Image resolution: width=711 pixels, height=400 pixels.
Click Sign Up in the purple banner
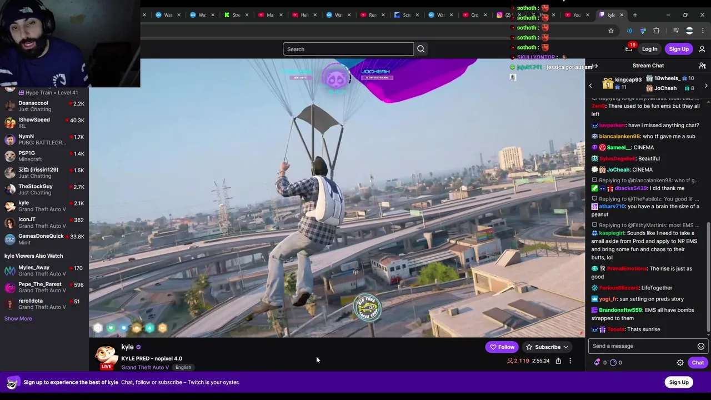[x=679, y=382]
